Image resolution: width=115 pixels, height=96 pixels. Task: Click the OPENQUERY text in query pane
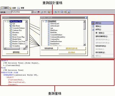pos(8,75)
